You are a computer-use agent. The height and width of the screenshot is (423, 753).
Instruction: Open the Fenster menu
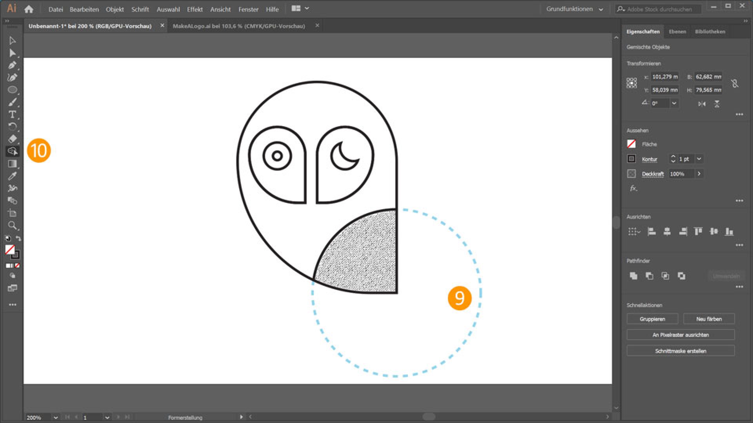248,9
